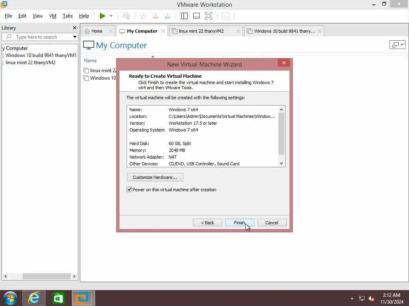Toggle the thumbnail bar view icon
The width and height of the screenshot is (409, 306).
(197, 16)
